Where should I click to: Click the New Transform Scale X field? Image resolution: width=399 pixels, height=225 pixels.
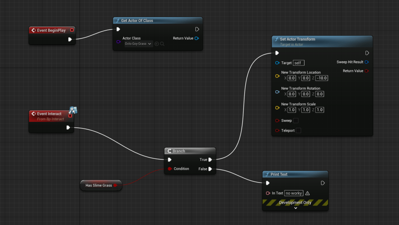point(292,110)
